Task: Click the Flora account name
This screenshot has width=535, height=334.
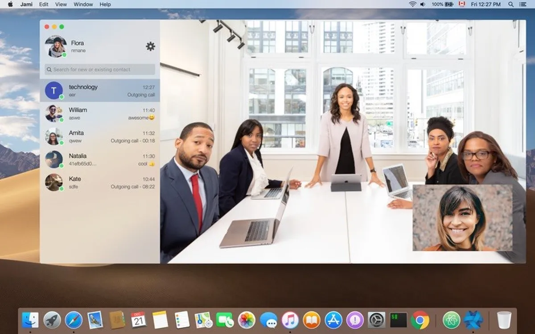Action: point(78,43)
